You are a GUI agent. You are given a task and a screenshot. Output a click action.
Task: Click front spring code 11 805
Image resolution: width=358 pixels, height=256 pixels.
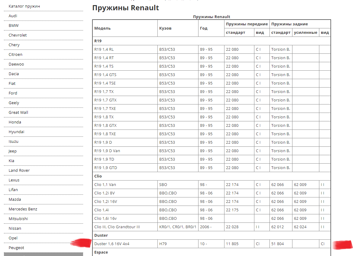[x=232, y=244]
